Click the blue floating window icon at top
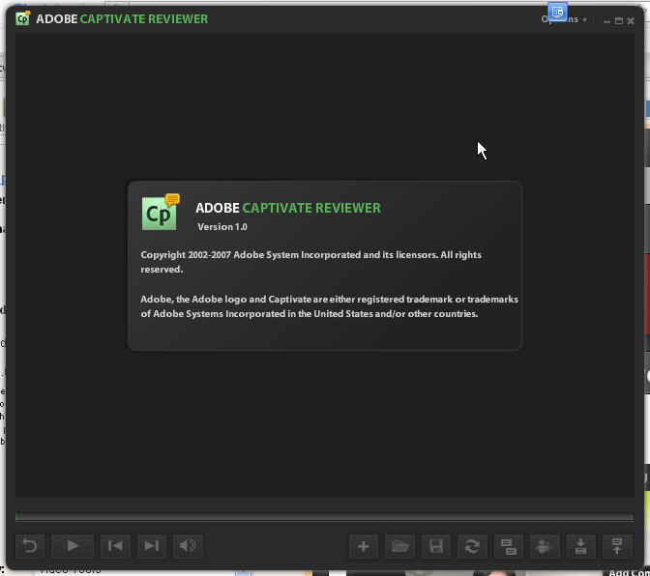This screenshot has height=576, width=650. (x=557, y=12)
